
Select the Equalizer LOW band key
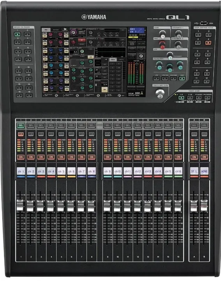tap(156, 78)
